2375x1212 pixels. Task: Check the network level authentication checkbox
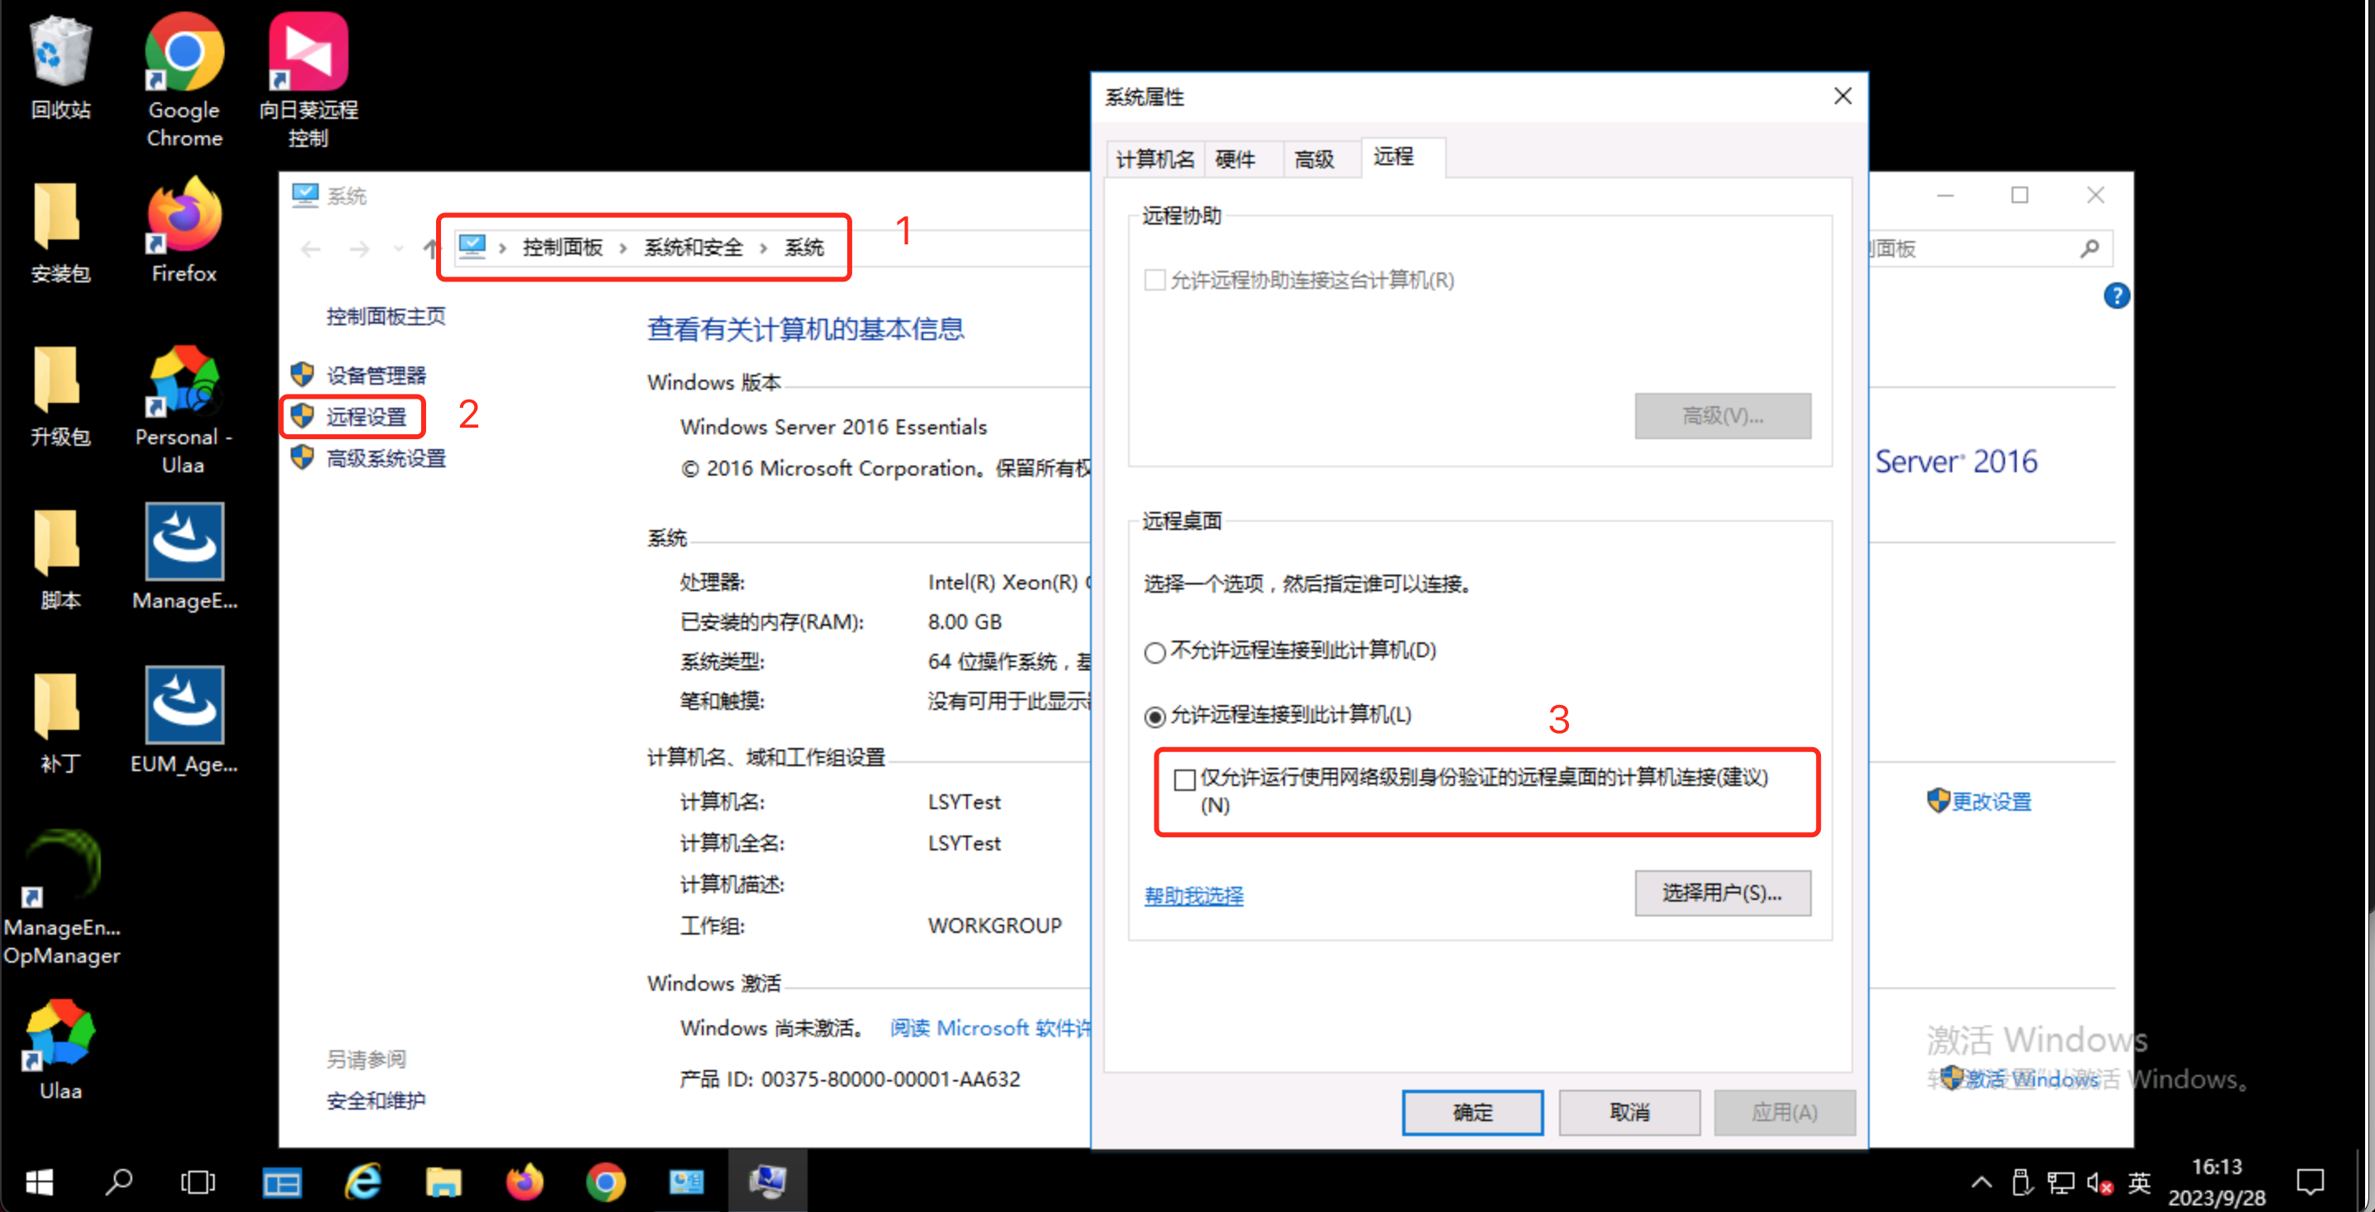tap(1185, 781)
